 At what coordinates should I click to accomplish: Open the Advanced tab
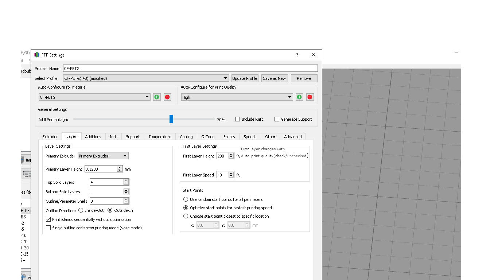[293, 137]
